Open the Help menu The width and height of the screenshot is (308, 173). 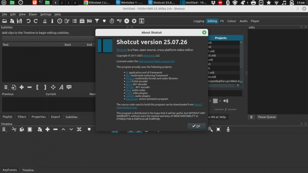[x=57, y=14]
